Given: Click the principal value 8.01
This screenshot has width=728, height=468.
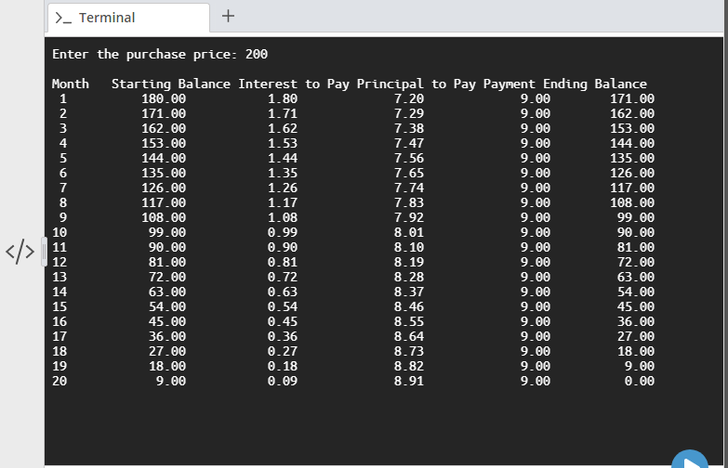Looking at the screenshot, I should click(408, 232).
